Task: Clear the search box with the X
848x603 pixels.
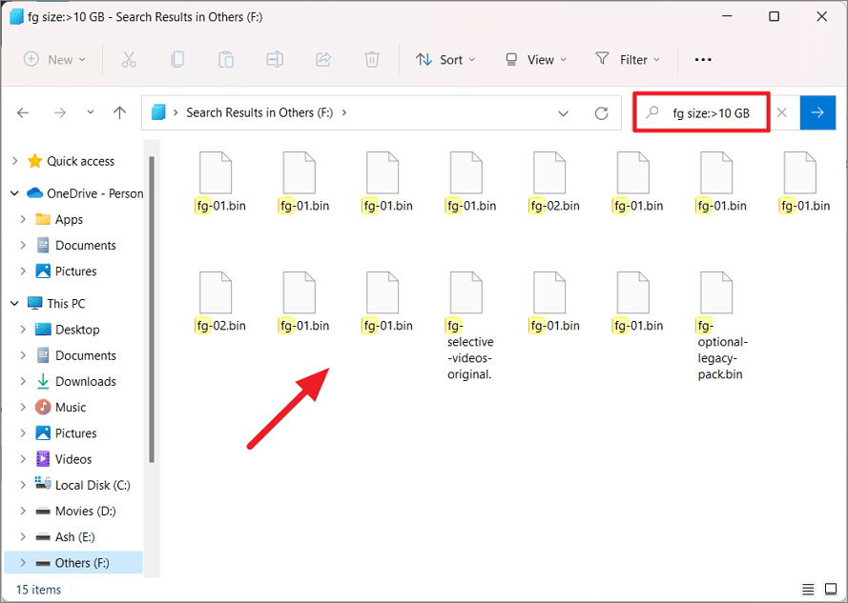Action: point(782,112)
